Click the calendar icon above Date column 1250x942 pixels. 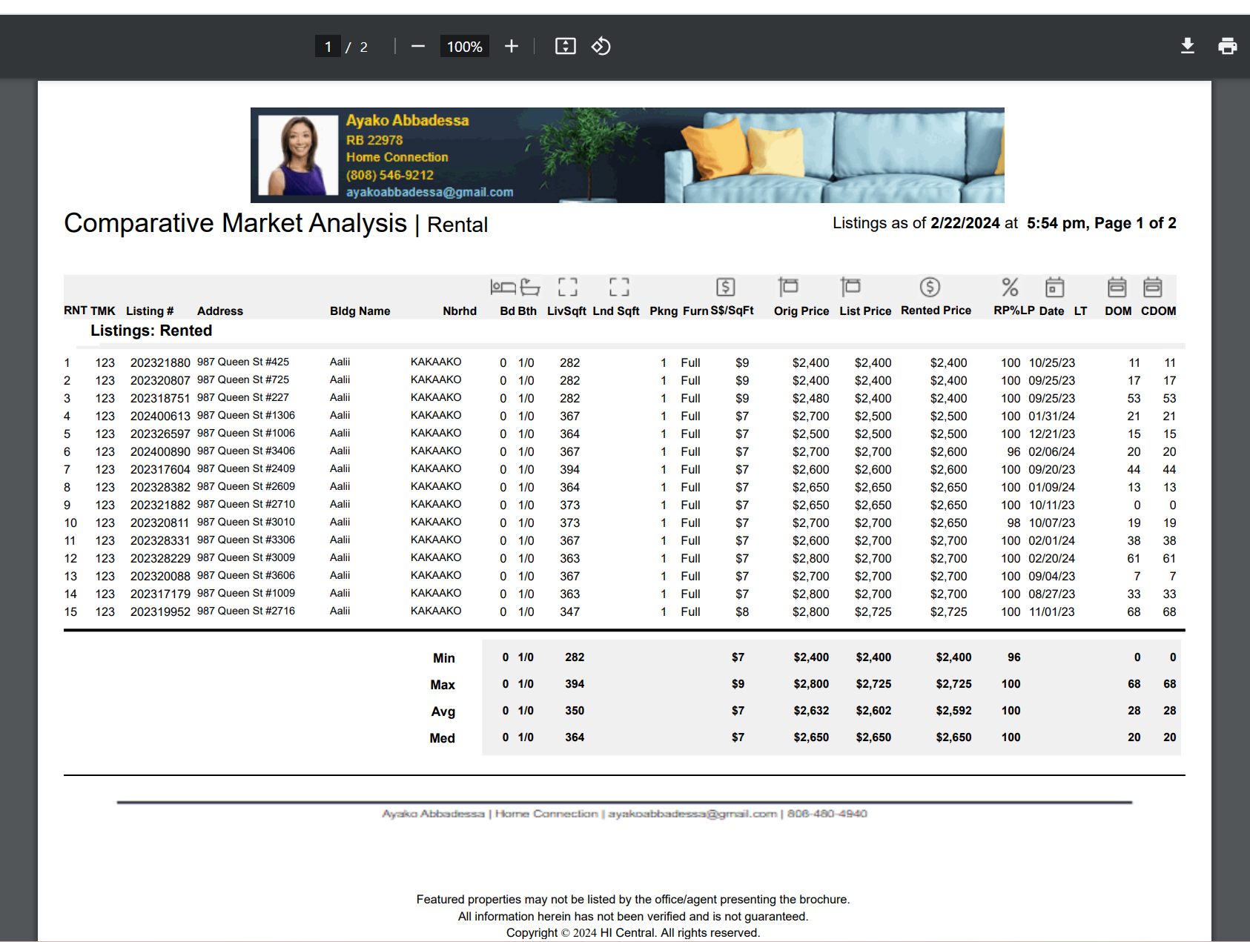click(x=1054, y=287)
